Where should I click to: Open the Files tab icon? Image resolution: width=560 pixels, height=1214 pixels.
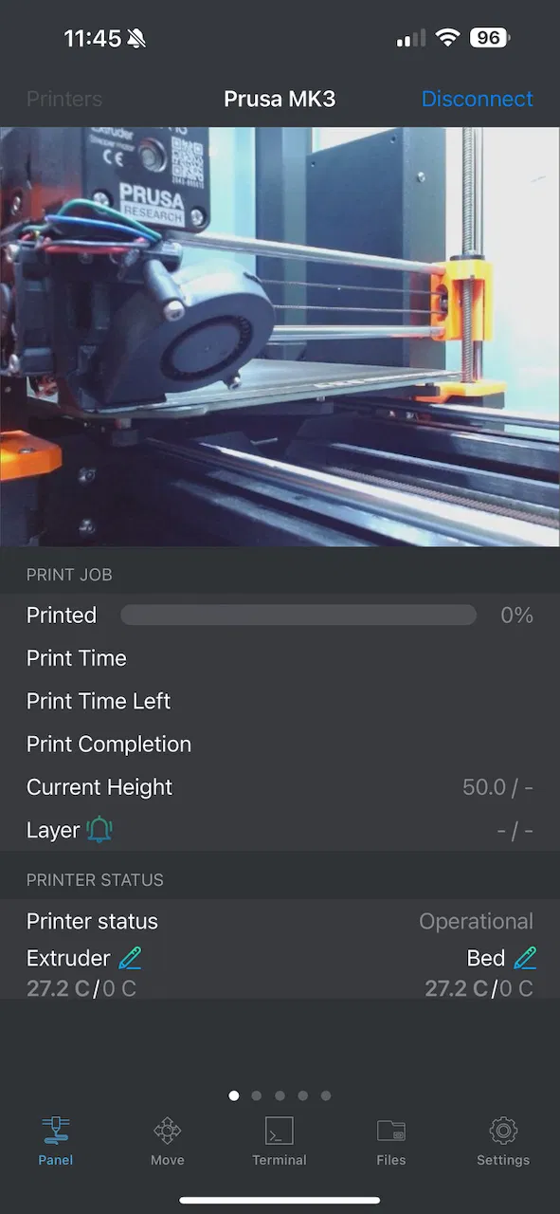pyautogui.click(x=391, y=1131)
